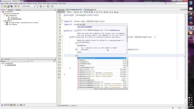This screenshot has height=109, width=194.
Task: Click Firefox icon in side taskbar
Action: coord(191,23)
